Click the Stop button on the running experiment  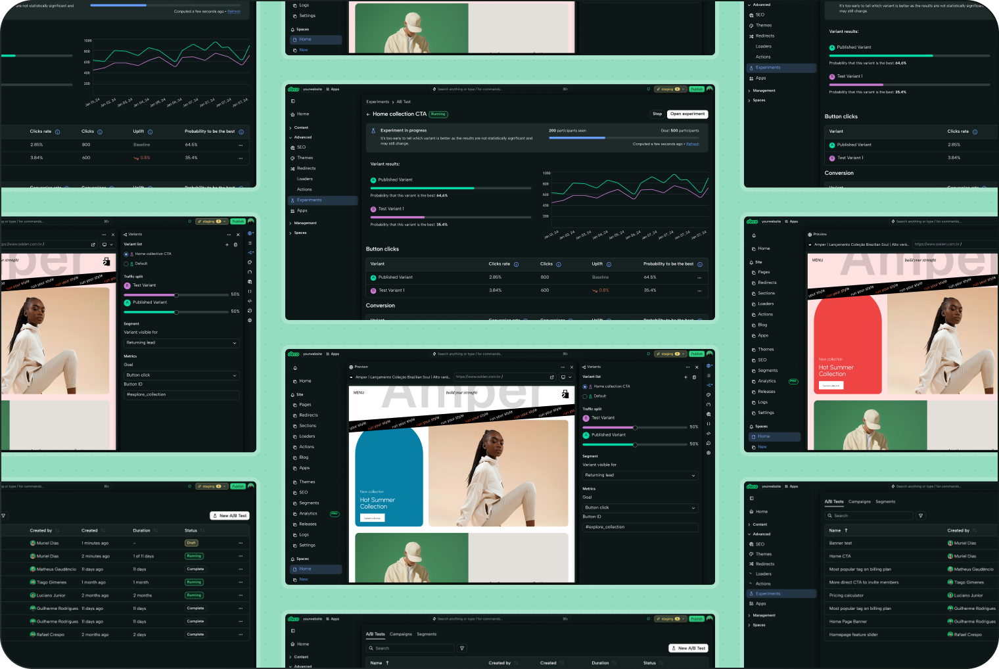pyautogui.click(x=657, y=114)
